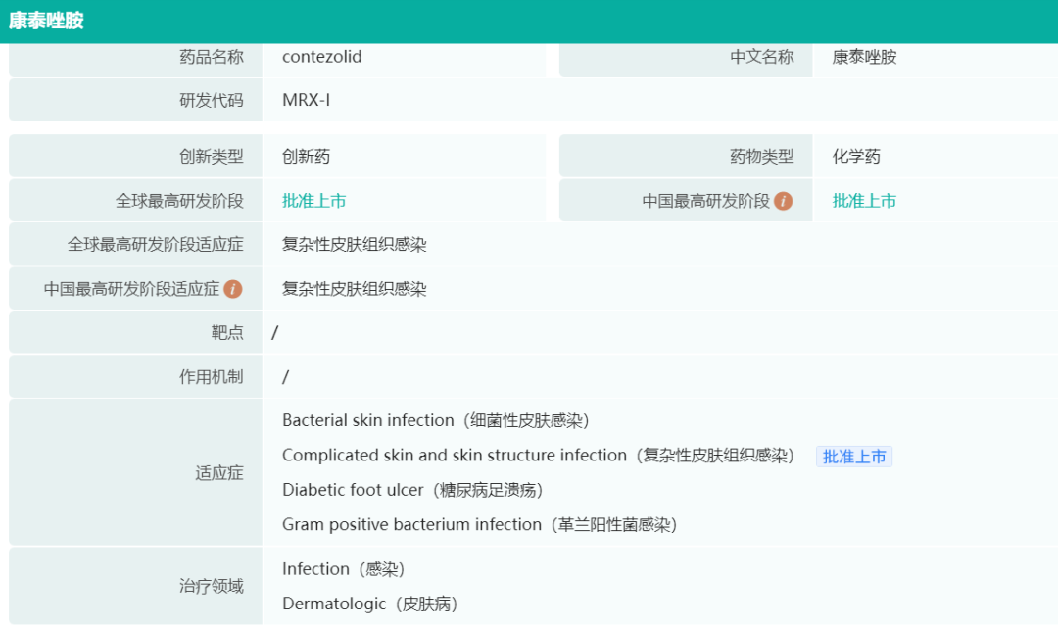The height and width of the screenshot is (629, 1058).
Task: Open 批准上市 link for 全球最高研发阶段
Action: click(313, 201)
